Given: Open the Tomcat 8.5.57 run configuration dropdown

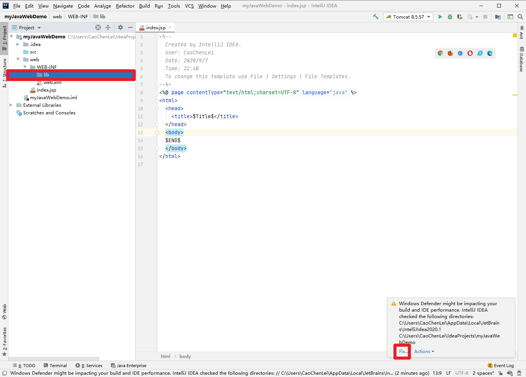Looking at the screenshot, I should click(x=408, y=17).
